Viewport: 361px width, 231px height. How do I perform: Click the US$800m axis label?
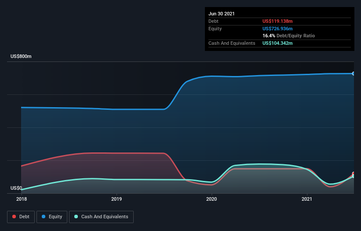click(x=21, y=56)
